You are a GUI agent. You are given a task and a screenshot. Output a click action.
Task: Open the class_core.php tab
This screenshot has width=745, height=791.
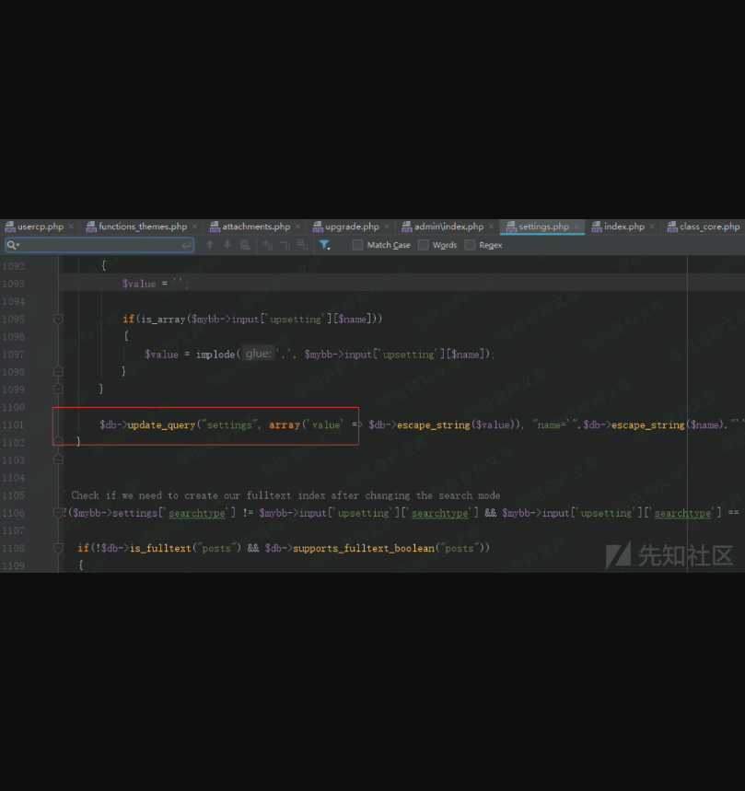[x=708, y=227]
